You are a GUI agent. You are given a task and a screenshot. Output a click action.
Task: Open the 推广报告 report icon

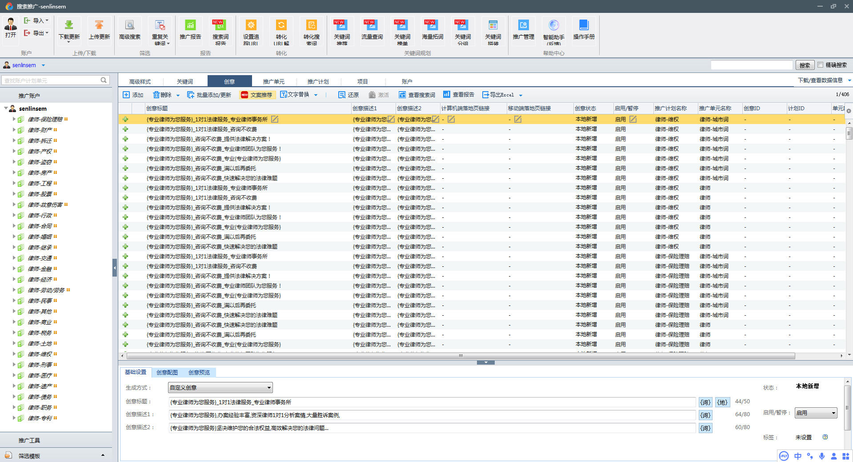[190, 25]
